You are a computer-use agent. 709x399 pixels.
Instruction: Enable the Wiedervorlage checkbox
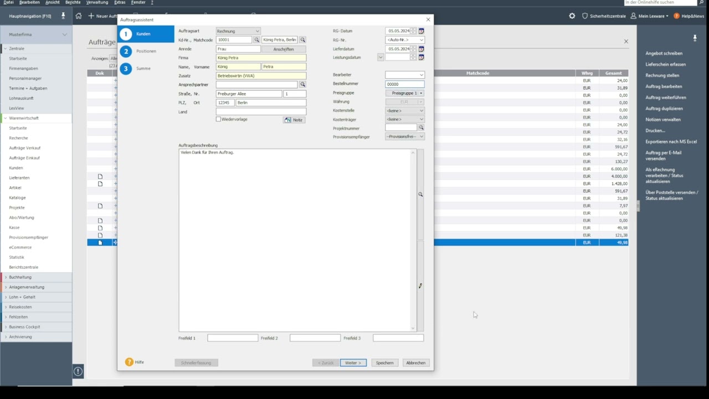[218, 119]
